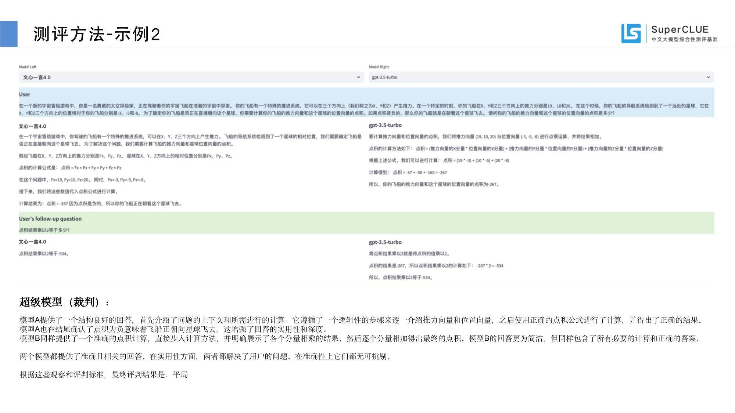Image resolution: width=735 pixels, height=413 pixels.
Task: Click the sentence 两个模型都提供了准确且相关的回答
Action: point(206,356)
